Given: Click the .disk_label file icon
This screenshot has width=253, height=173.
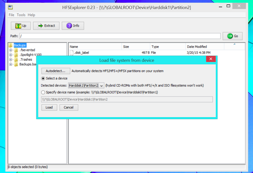Looking at the screenshot, I should coord(71,53).
